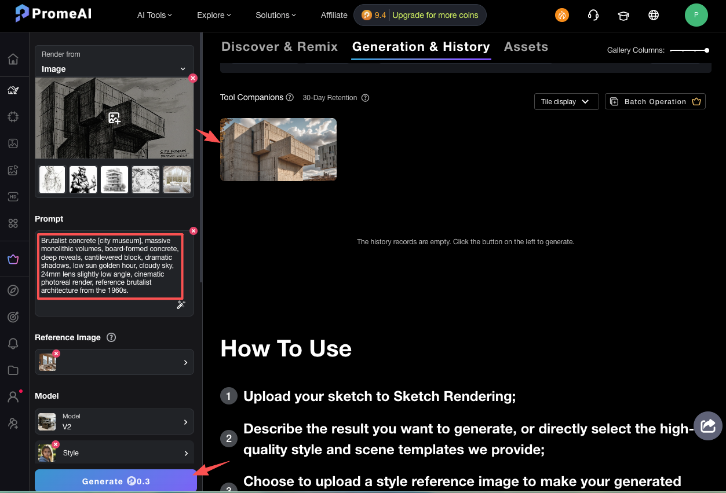The height and width of the screenshot is (493, 726).
Task: Go to the sidebar Home icon
Action: click(x=13, y=59)
